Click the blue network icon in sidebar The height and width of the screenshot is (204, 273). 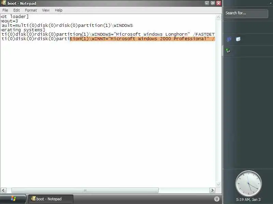click(x=229, y=39)
